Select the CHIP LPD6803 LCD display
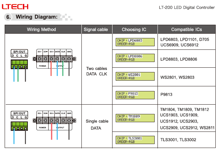The image size is (220, 153). point(135,42)
